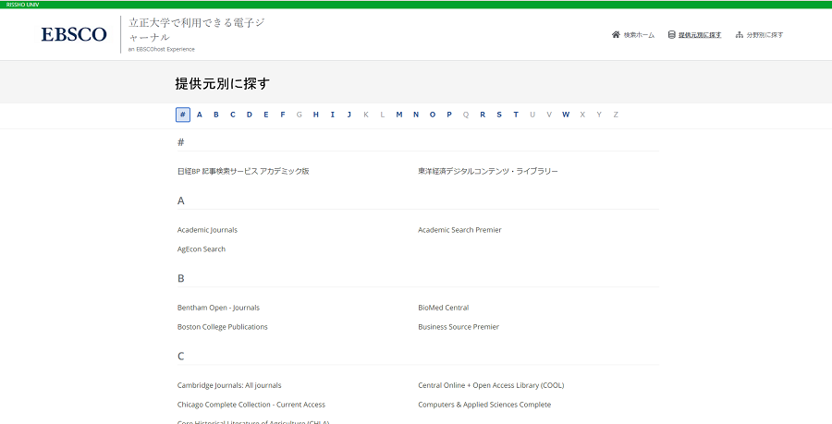Jump to letter B in the index
The height and width of the screenshot is (424, 832).
(216, 115)
